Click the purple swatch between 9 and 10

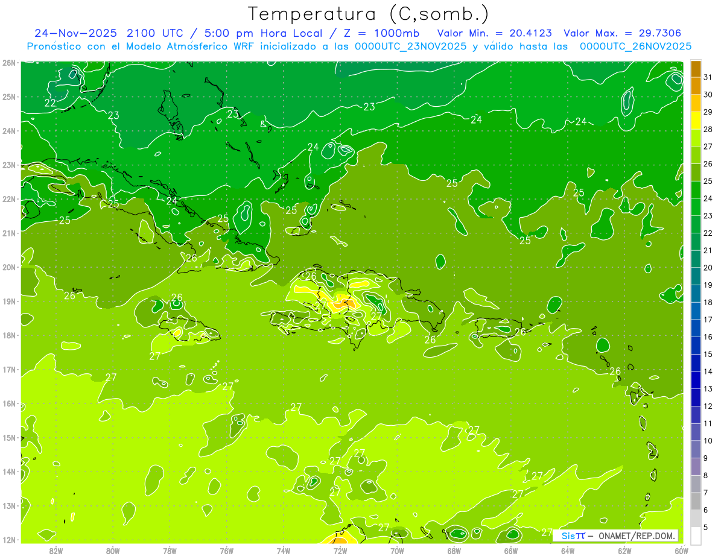[696, 449]
